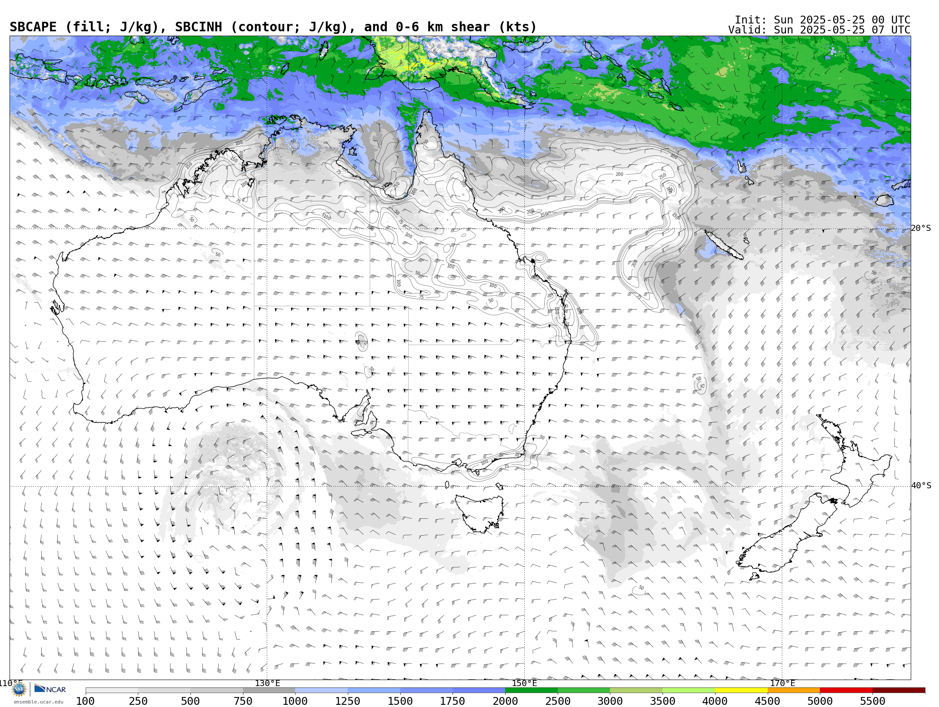Click the colorbar label '5500'

[x=872, y=701]
